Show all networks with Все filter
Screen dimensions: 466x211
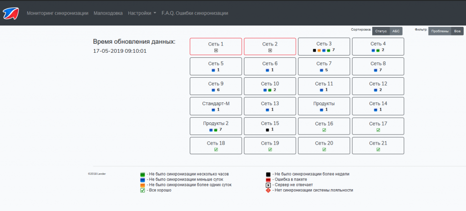(x=457, y=31)
